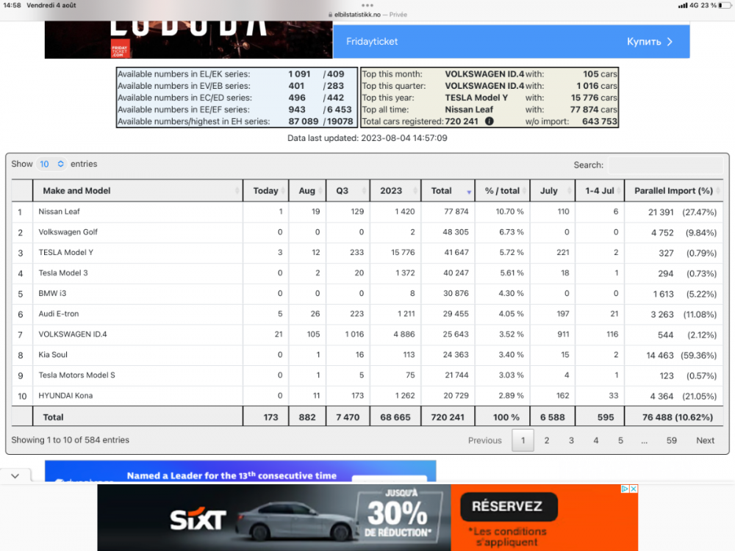The image size is (735, 551).
Task: Tap the elbilstatistikk.no address bar
Action: 367,15
